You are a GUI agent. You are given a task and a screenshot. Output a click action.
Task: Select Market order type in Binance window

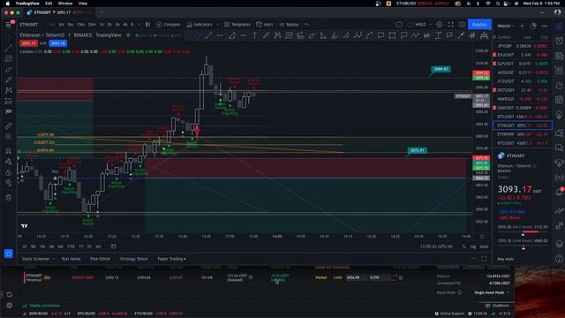320,277
